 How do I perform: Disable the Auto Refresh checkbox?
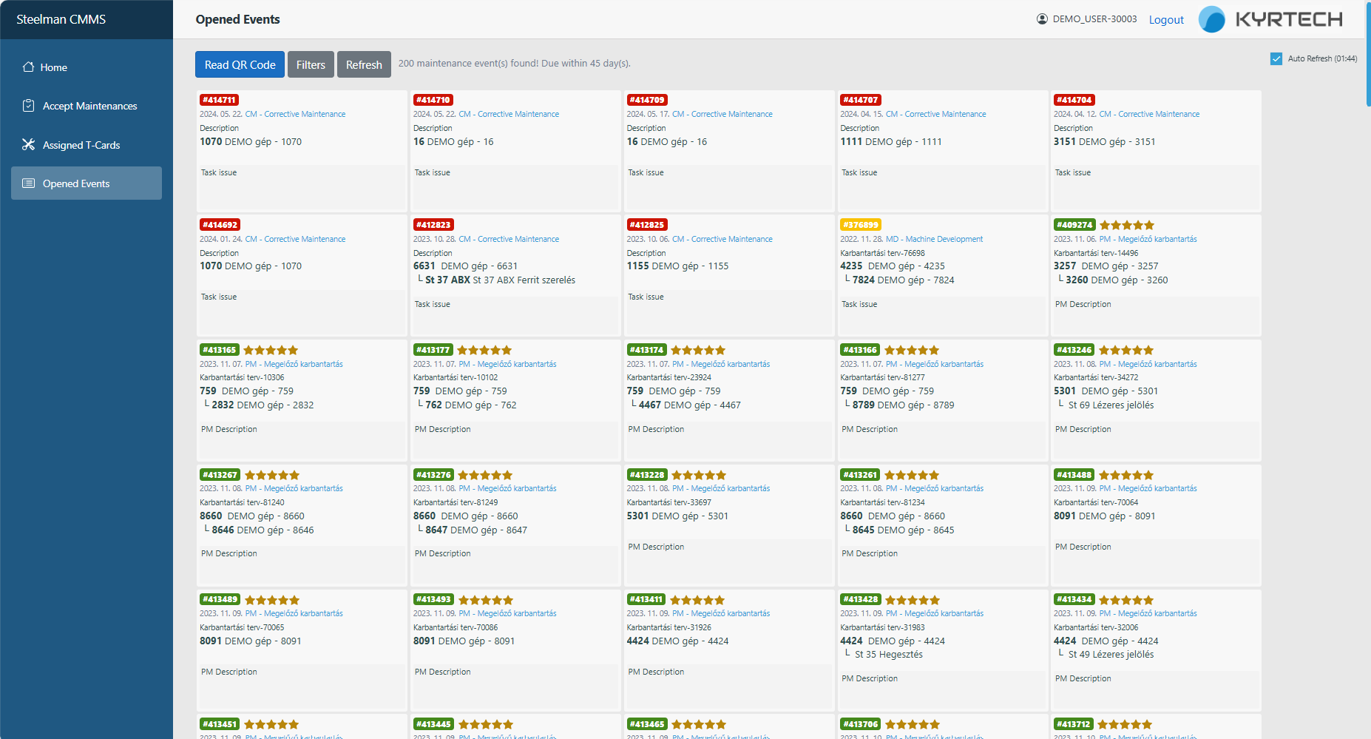click(x=1276, y=59)
